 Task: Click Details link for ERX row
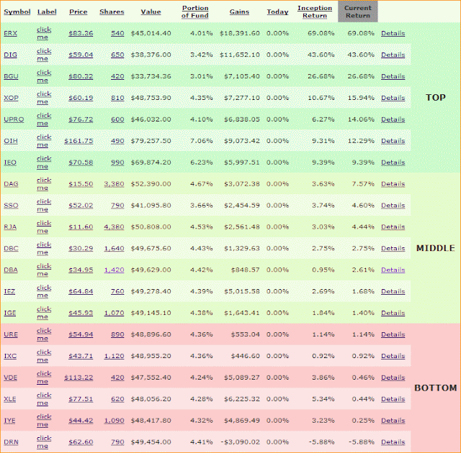coord(393,33)
